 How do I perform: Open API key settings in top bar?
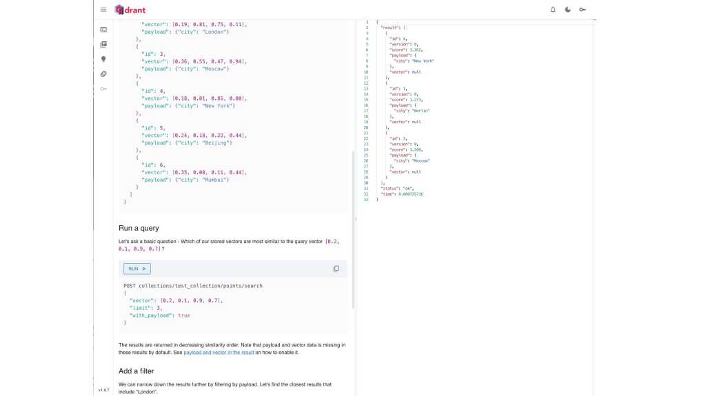coord(583,10)
